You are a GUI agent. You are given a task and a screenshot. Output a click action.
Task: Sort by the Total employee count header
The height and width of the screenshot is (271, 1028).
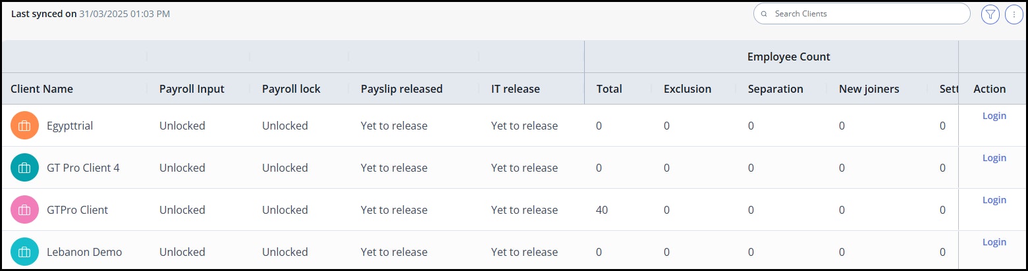coord(609,89)
